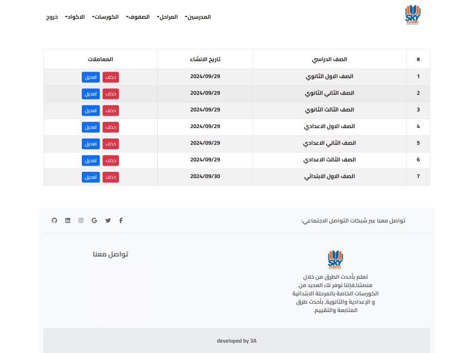This screenshot has width=470, height=353.
Task: Click the المعاملات column header
Action: click(101, 59)
